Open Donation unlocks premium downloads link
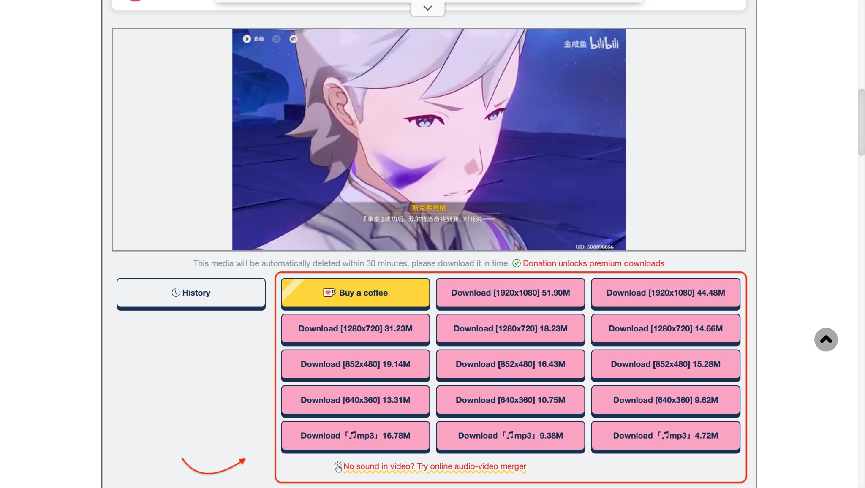 tap(593, 263)
